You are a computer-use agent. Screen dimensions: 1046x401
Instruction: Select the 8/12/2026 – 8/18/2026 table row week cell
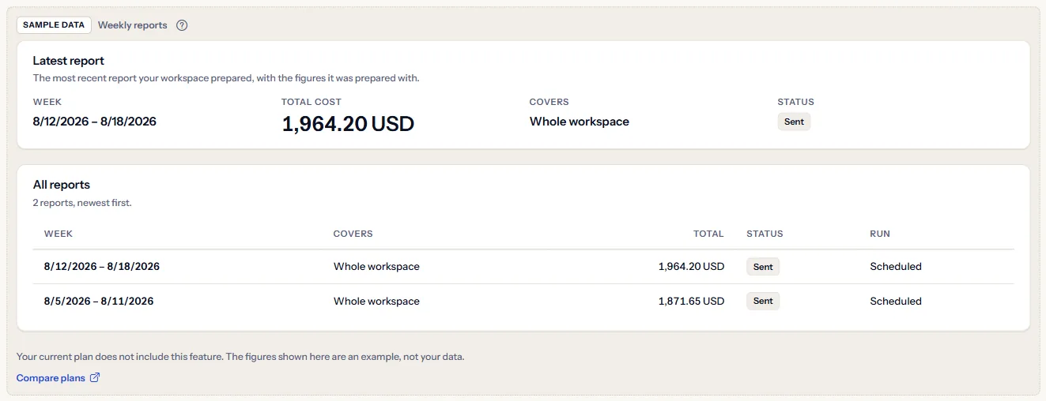point(102,267)
